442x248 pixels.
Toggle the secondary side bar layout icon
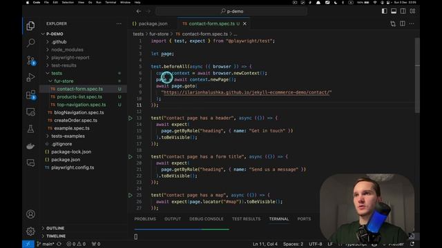point(403,11)
